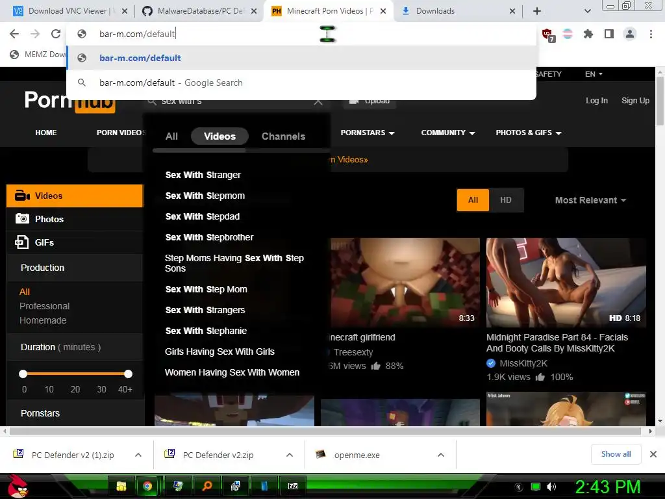Click the Sign Up link
This screenshot has height=499, width=665.
[635, 101]
